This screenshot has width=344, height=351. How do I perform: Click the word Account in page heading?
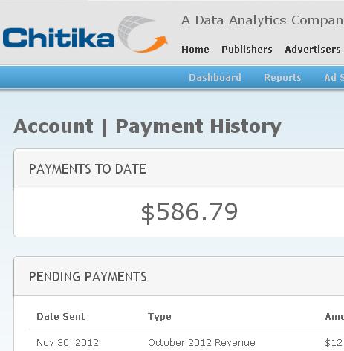(x=53, y=126)
